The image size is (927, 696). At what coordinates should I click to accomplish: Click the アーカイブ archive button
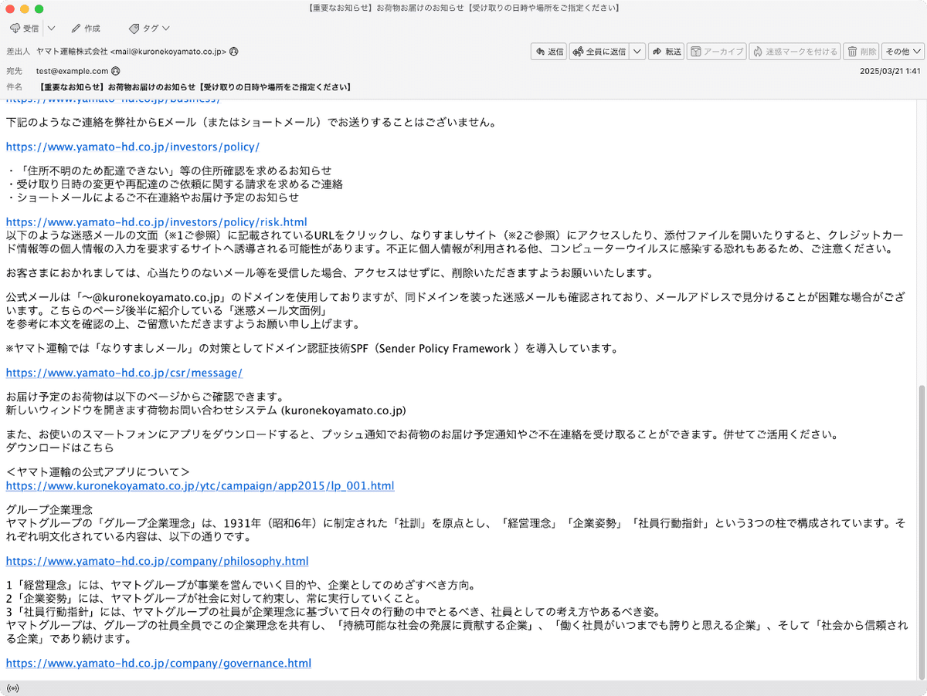coord(716,52)
